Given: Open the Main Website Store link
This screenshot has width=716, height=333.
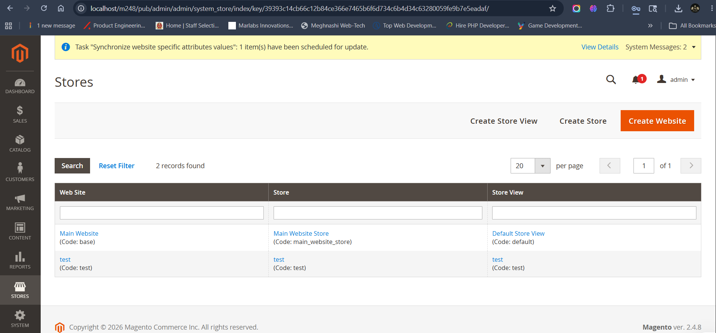Looking at the screenshot, I should [x=301, y=233].
